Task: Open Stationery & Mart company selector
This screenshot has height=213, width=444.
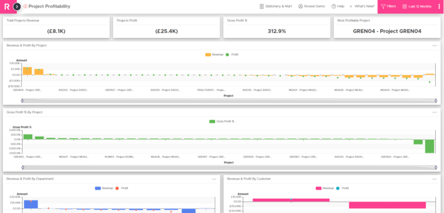Action: [x=276, y=6]
